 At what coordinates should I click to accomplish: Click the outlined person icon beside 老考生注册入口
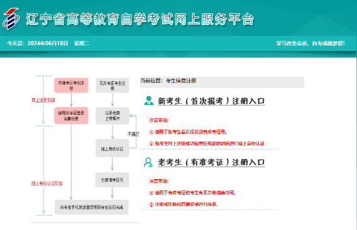coord(148,162)
